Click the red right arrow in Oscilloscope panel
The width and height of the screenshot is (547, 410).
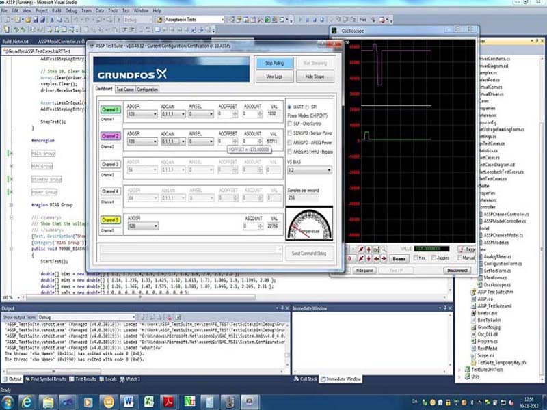384,259
